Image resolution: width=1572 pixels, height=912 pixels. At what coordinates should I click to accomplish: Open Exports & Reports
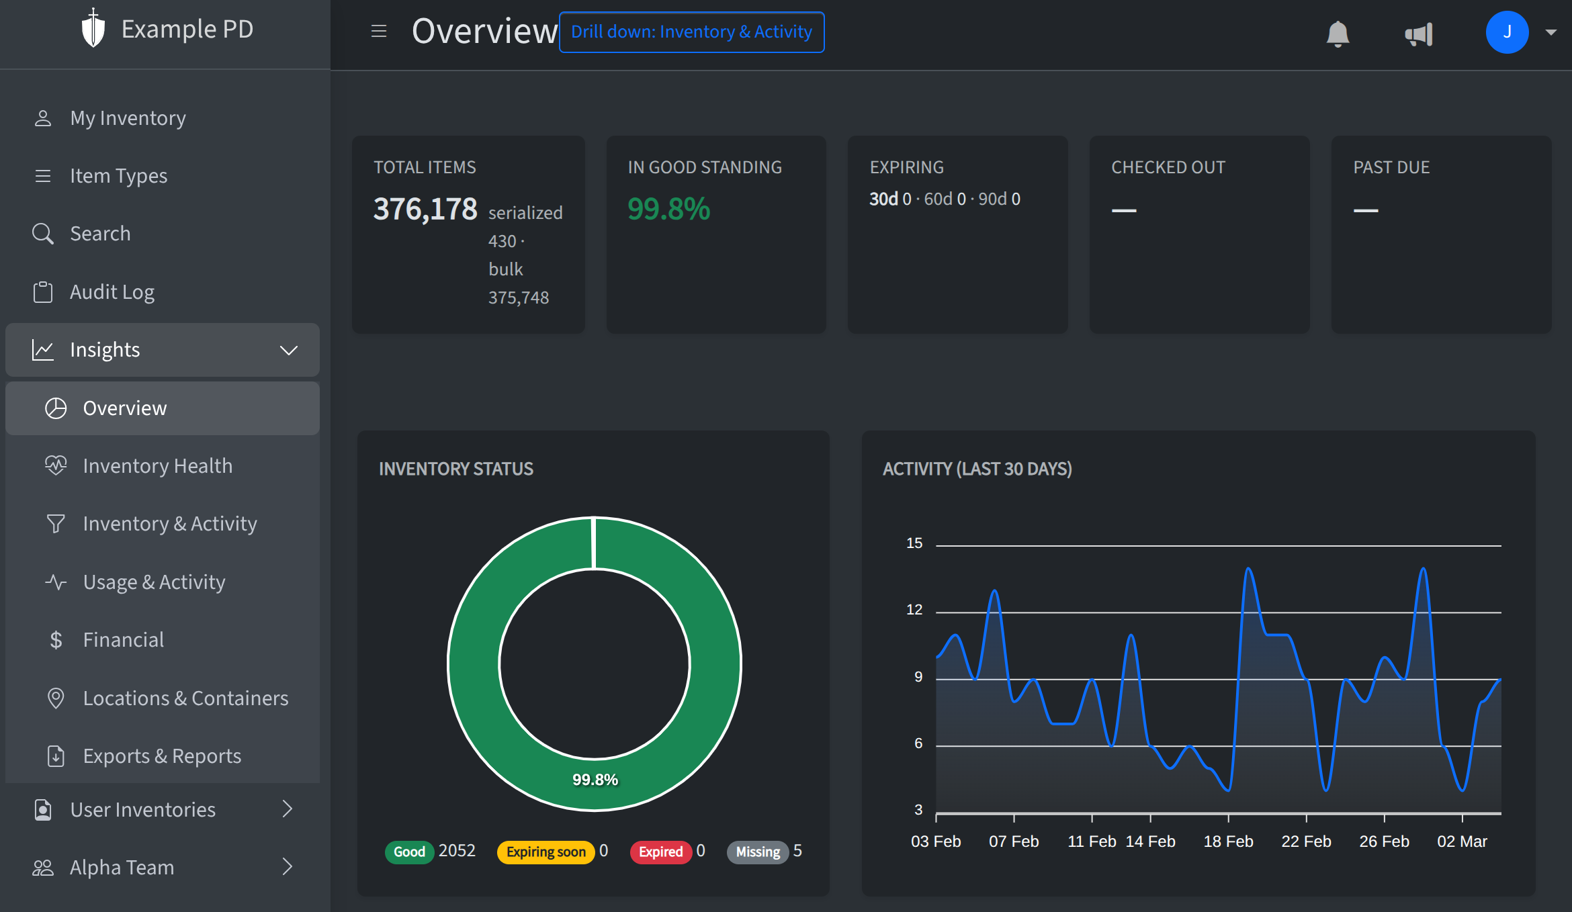click(162, 756)
